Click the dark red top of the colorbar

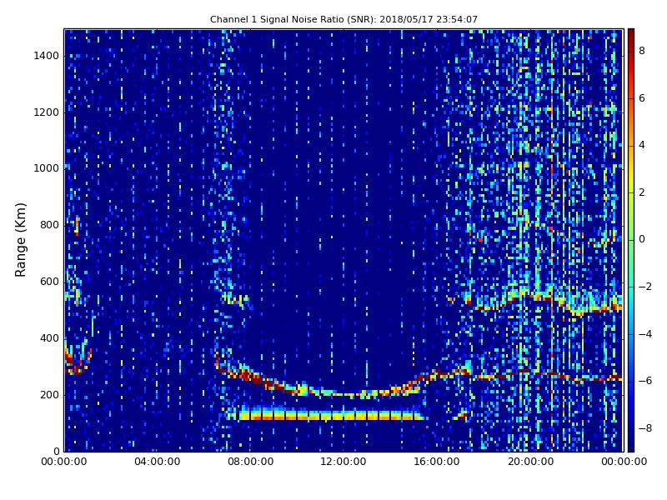click(631, 36)
